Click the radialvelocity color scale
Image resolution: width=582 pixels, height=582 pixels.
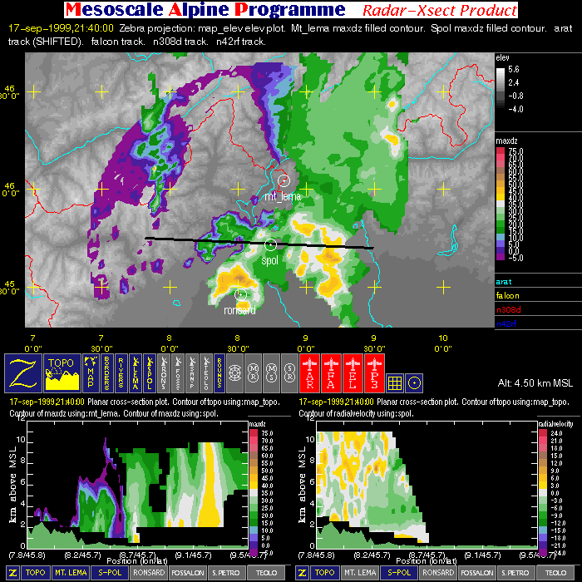543,492
